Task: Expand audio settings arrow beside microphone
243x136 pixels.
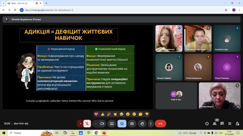Action: (80, 123)
